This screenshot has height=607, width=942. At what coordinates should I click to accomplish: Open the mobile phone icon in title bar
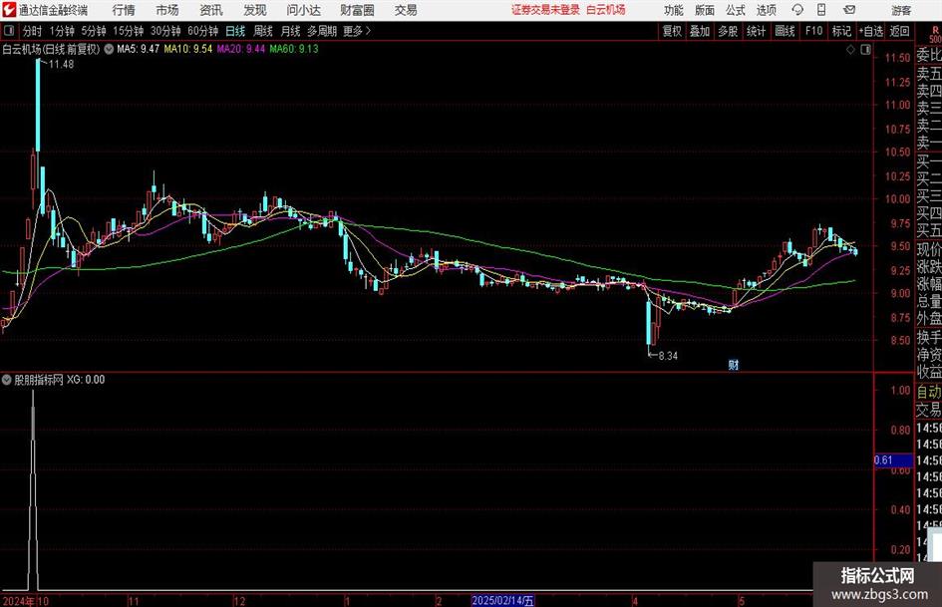point(821,10)
